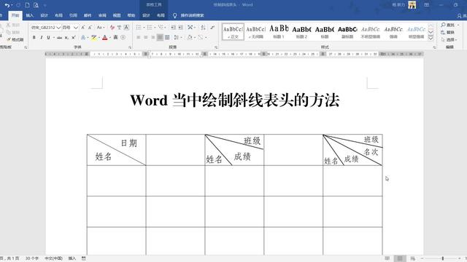Click the Text Effects icon
467x262 pixels.
[x=83, y=37]
